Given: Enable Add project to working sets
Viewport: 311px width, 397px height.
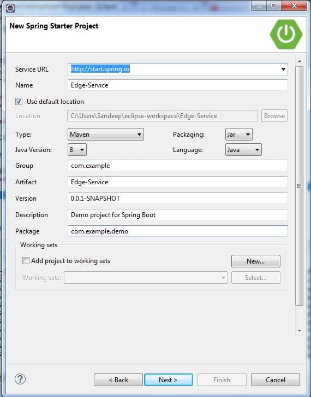Looking at the screenshot, I should (26, 260).
